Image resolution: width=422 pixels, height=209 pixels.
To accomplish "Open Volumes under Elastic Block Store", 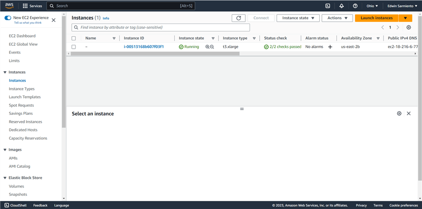I will pos(16,186).
